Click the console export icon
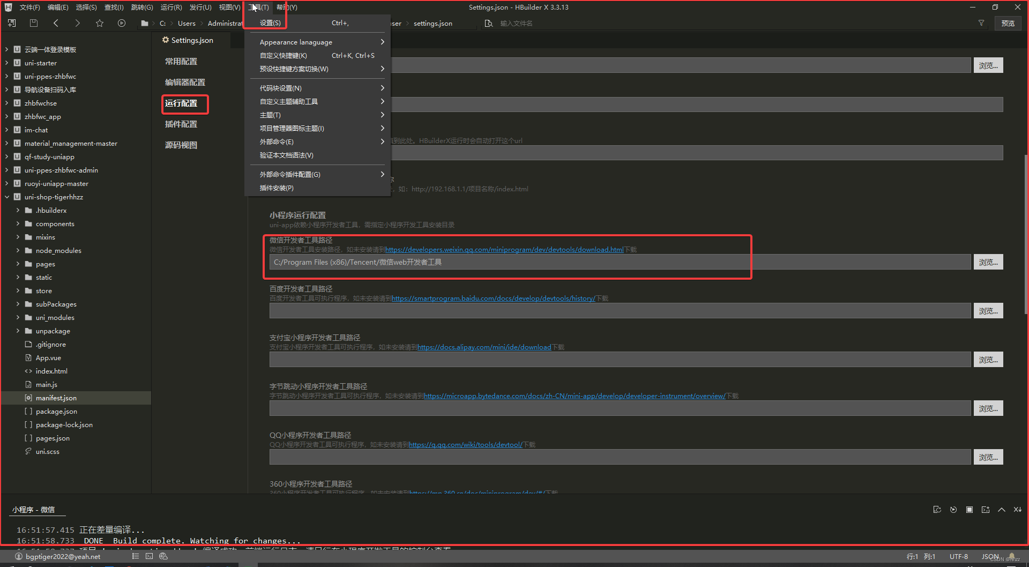This screenshot has height=567, width=1029. [x=937, y=510]
